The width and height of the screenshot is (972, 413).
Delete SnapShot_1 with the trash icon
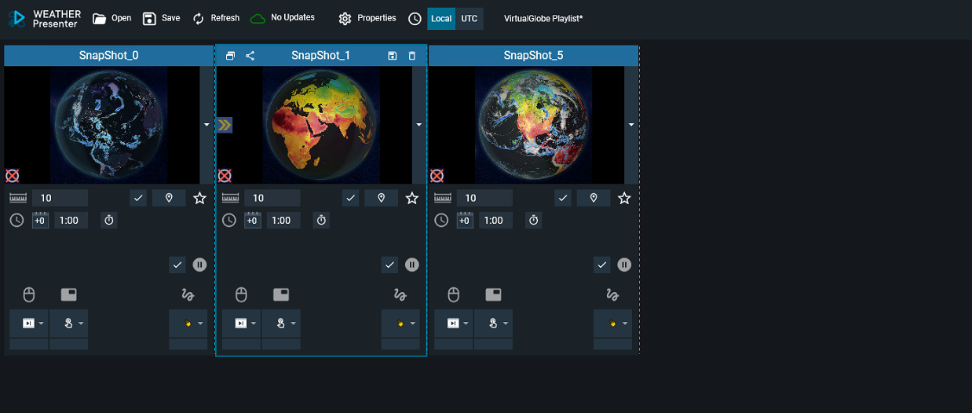coord(412,56)
